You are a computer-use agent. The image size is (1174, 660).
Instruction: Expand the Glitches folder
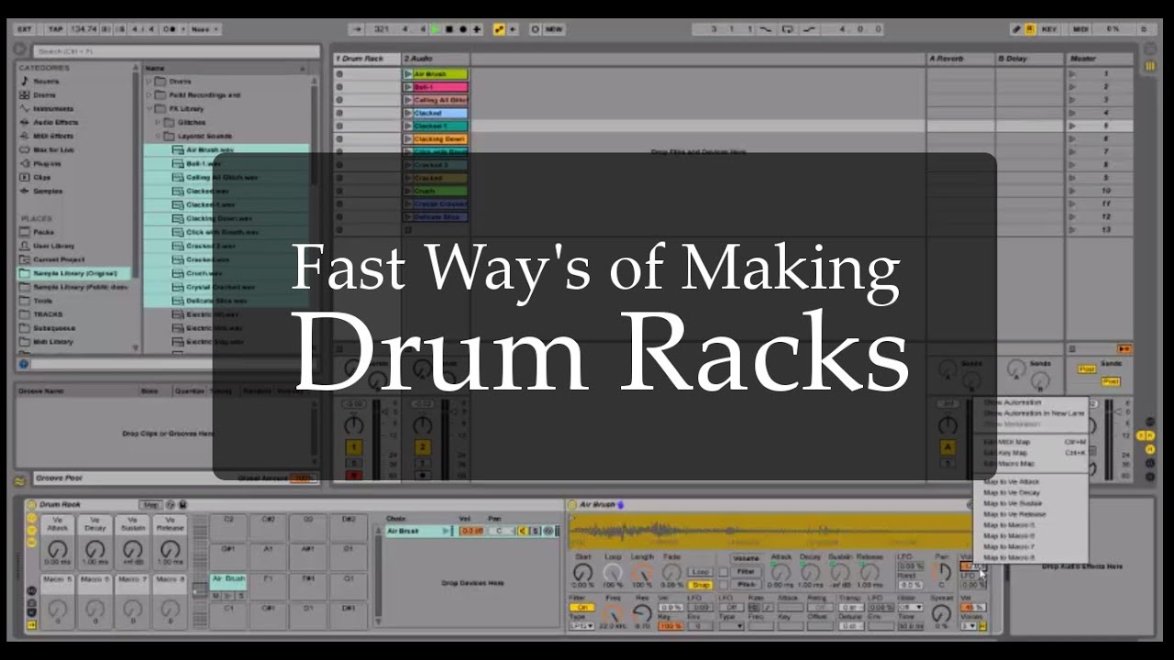click(x=159, y=122)
